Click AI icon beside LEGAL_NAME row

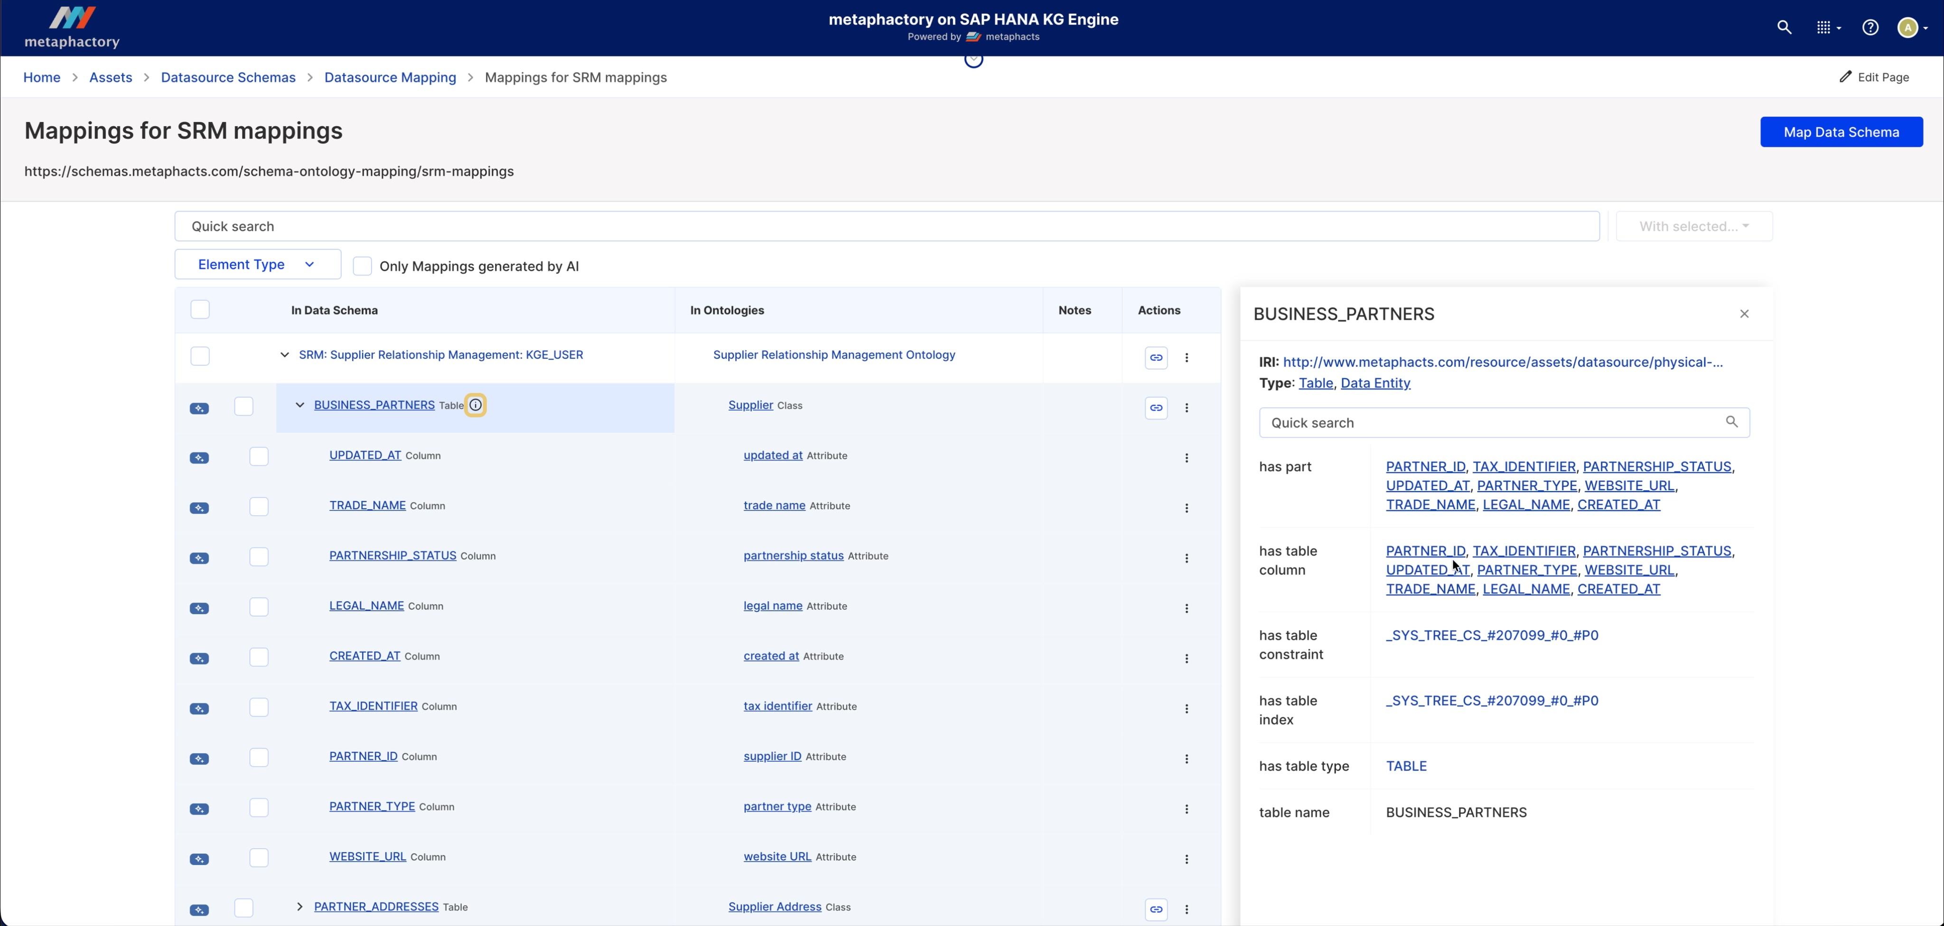[x=199, y=609]
